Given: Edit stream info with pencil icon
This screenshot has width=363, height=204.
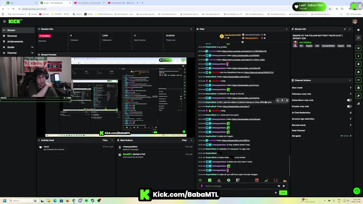Looking at the screenshot, I should [345, 29].
